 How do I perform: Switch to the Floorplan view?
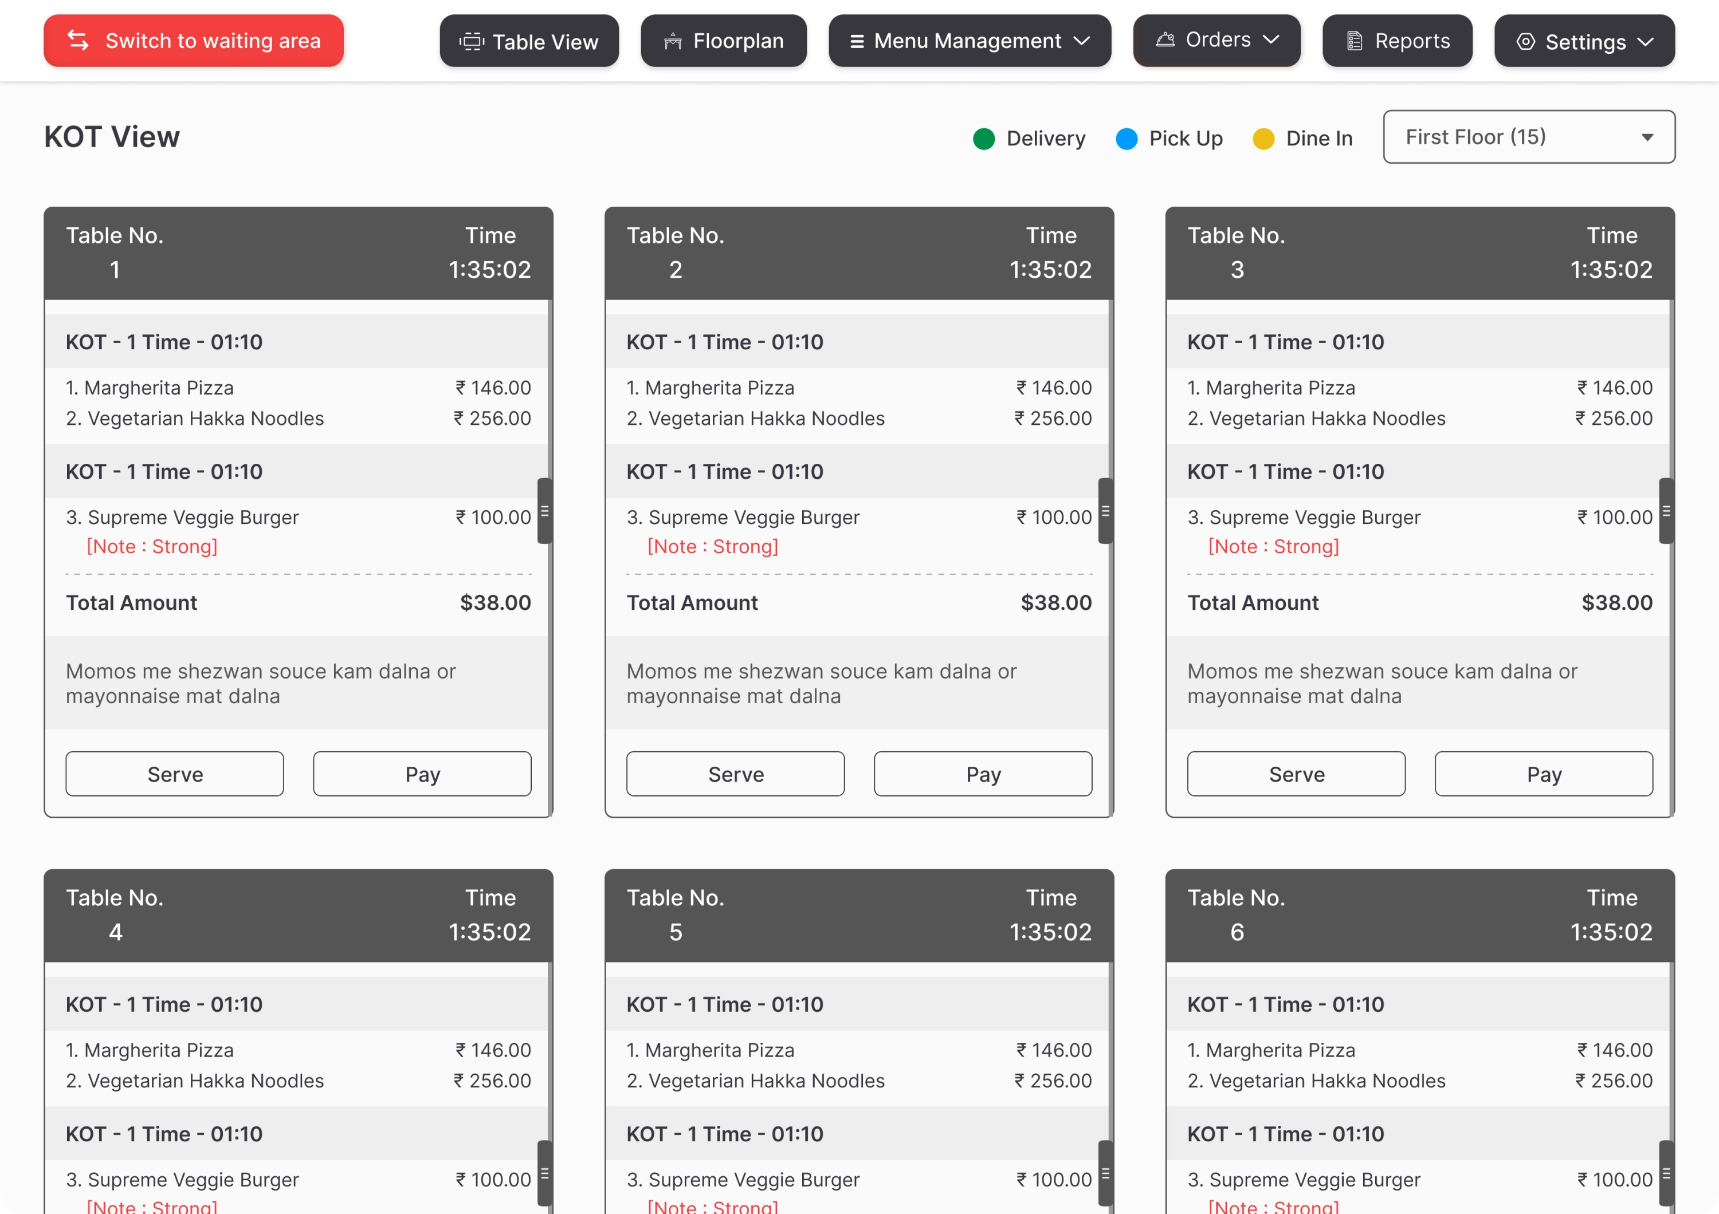click(723, 41)
